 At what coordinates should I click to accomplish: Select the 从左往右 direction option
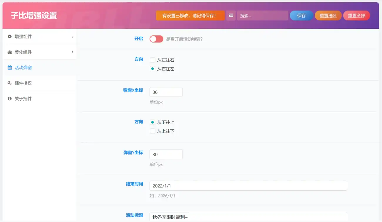point(153,60)
